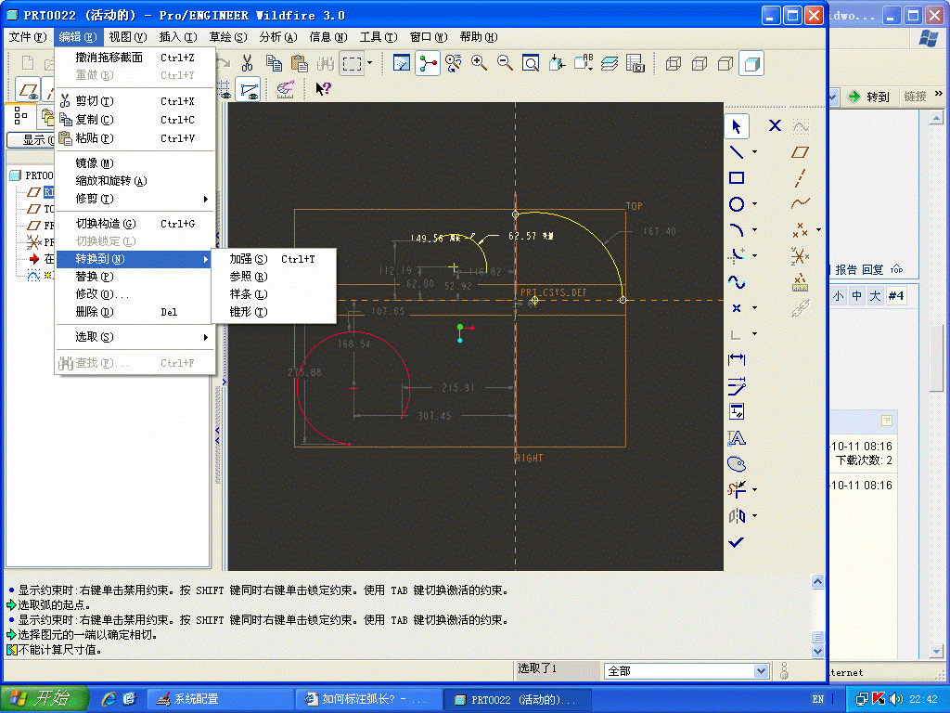Open the sketch Constraints tool

click(736, 412)
